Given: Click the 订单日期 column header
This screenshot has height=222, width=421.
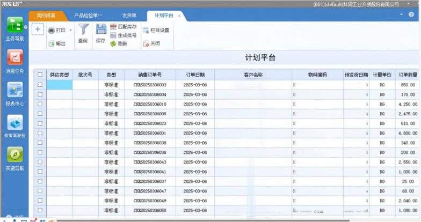Looking at the screenshot, I should [x=195, y=75].
